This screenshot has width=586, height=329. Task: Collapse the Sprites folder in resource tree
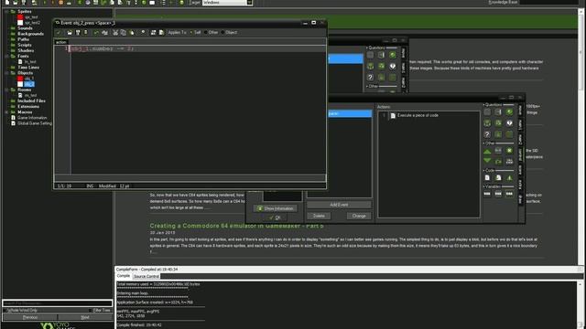click(x=6, y=12)
